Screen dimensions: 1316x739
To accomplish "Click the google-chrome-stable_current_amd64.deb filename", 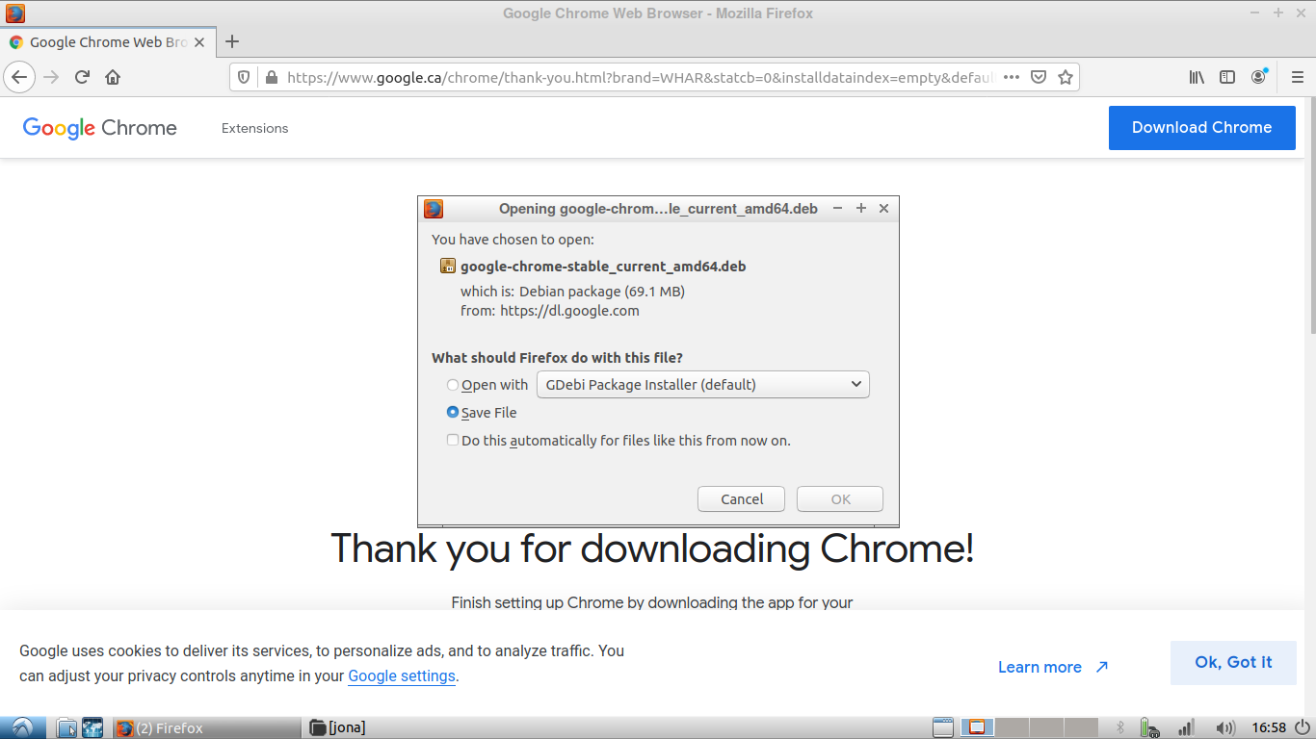I will (603, 267).
